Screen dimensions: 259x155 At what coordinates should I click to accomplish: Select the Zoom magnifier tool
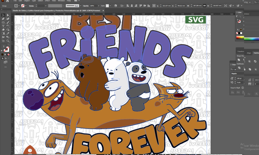point(8,41)
